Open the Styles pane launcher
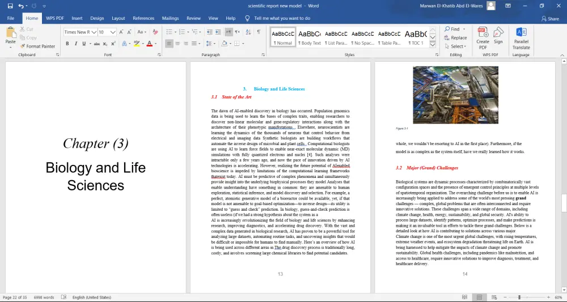567x302 pixels. pos(437,55)
